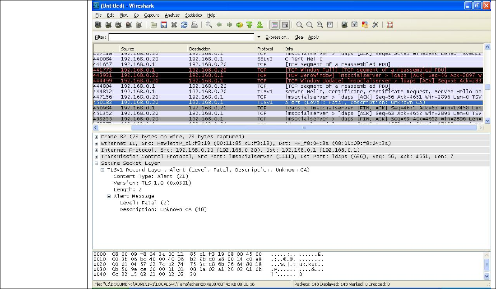The height and width of the screenshot is (289, 496).
Task: Reload the capture file using toolbar icon
Action: tap(184, 25)
